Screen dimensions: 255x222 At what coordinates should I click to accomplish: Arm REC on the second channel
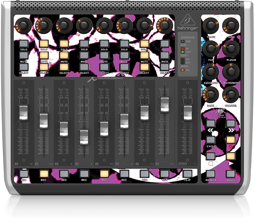click(44, 174)
